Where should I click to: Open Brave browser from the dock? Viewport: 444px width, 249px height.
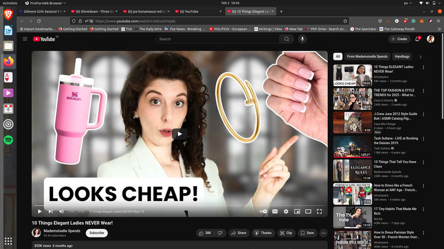8,14
